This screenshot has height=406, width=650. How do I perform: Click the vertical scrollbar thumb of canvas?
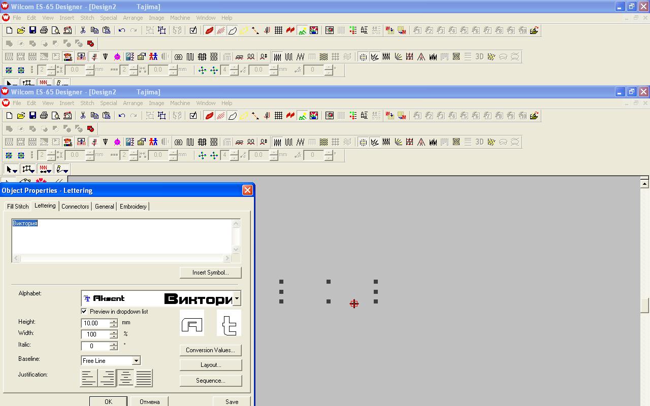click(x=644, y=306)
